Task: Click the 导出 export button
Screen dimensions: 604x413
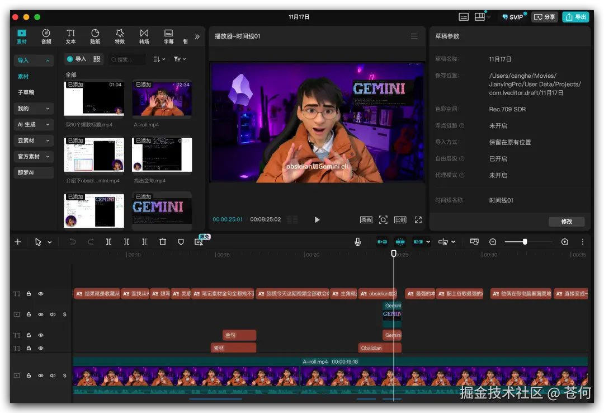Action: (575, 17)
